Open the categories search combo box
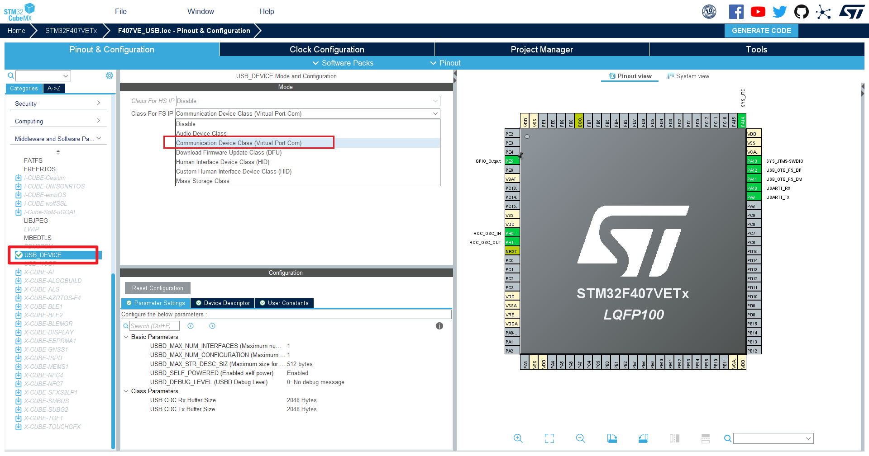Image resolution: width=869 pixels, height=456 pixels. pos(43,75)
